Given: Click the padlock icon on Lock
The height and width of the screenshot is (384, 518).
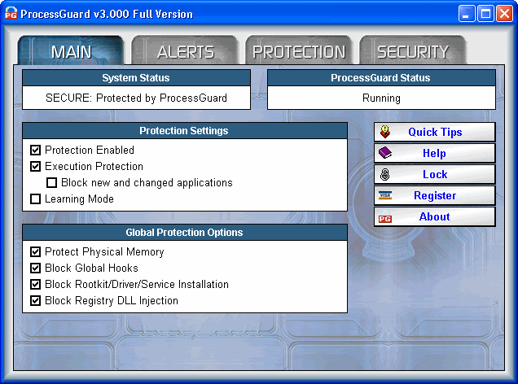Looking at the screenshot, I should tap(385, 174).
